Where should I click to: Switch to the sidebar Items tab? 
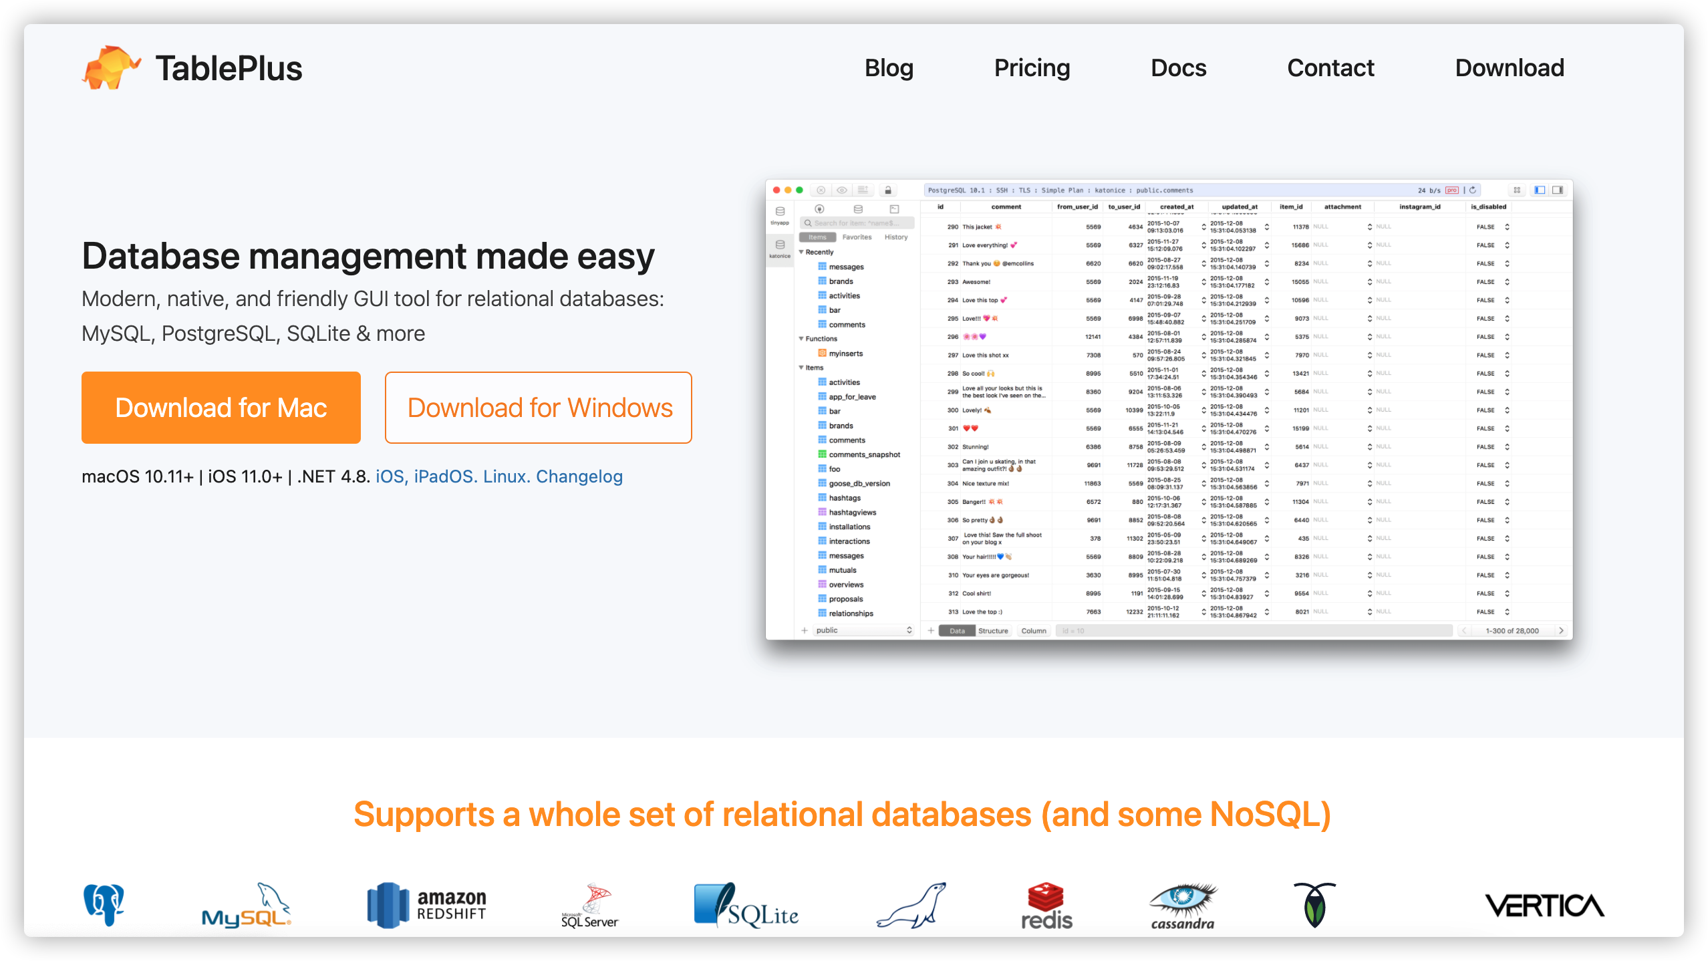pyautogui.click(x=817, y=237)
